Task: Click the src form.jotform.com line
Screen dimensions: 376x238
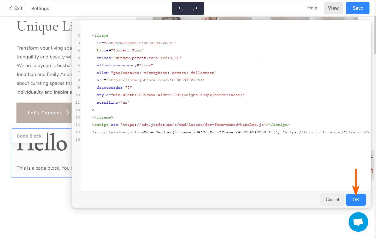Action: (x=151, y=80)
